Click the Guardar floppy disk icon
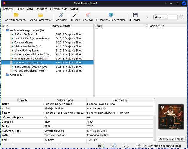 [135, 15]
